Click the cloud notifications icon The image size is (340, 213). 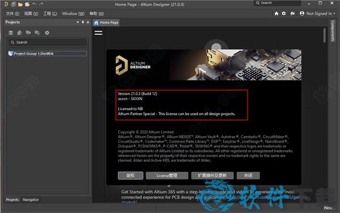click(292, 14)
